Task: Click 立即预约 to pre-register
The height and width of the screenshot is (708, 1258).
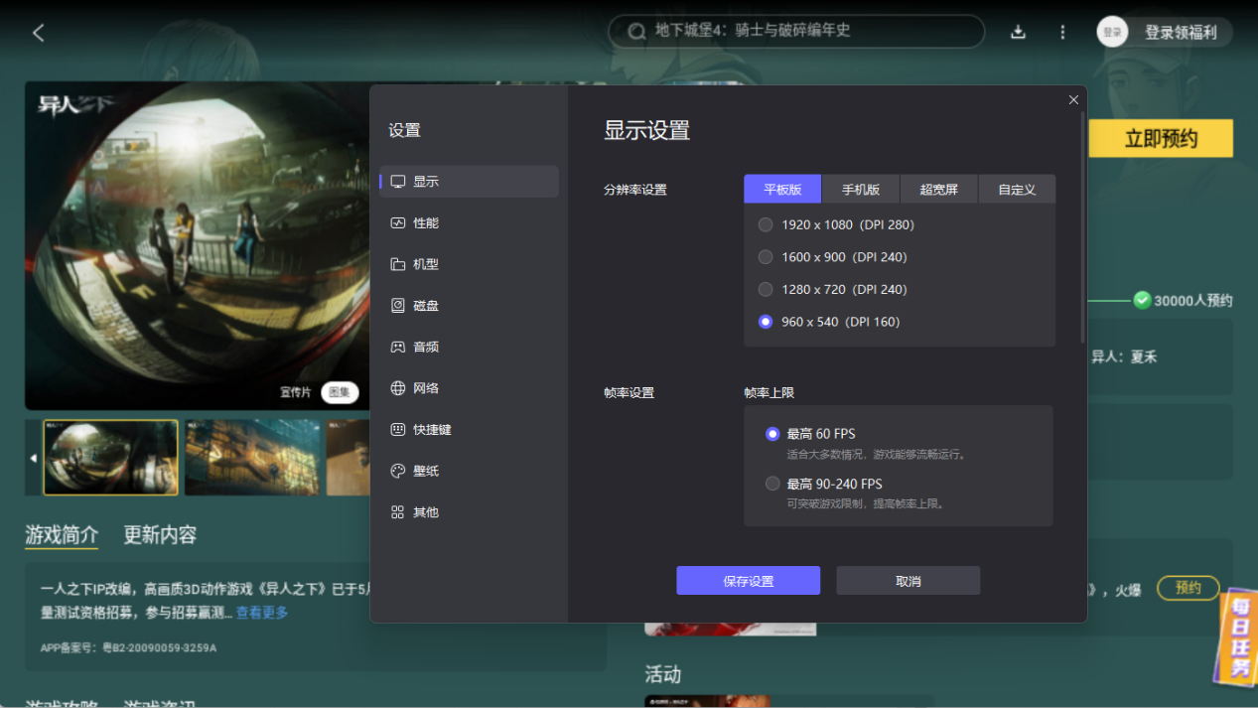Action: 1160,138
